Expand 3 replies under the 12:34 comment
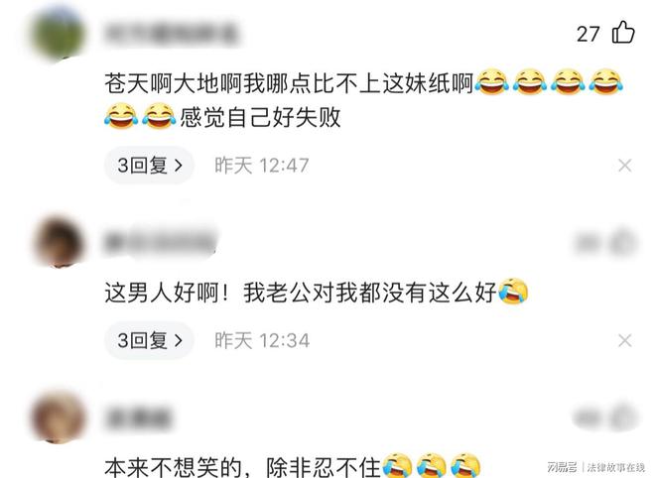Viewport: 655px width, 478px height. tap(149, 341)
